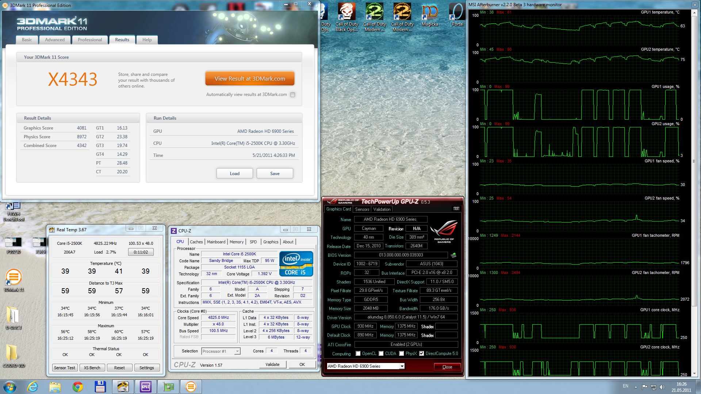Switch to Advanced tab in 3DMark 11
The image size is (701, 394).
[x=55, y=40]
